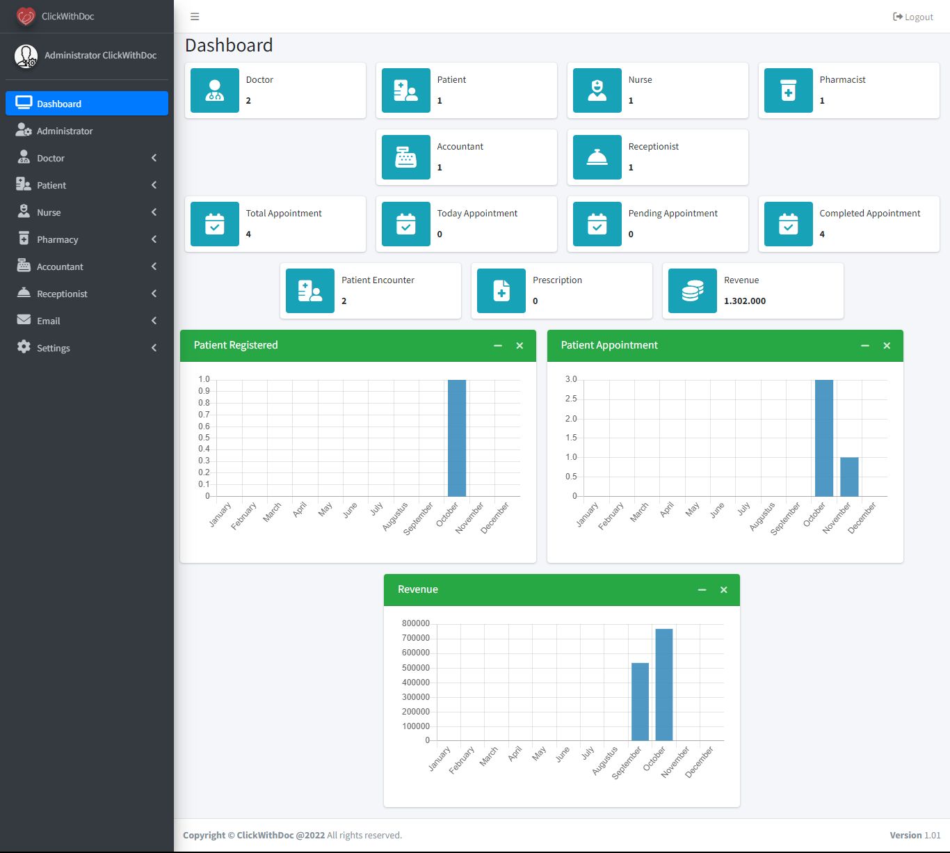This screenshot has height=853, width=950.
Task: Click the Prescription file icon
Action: (501, 291)
